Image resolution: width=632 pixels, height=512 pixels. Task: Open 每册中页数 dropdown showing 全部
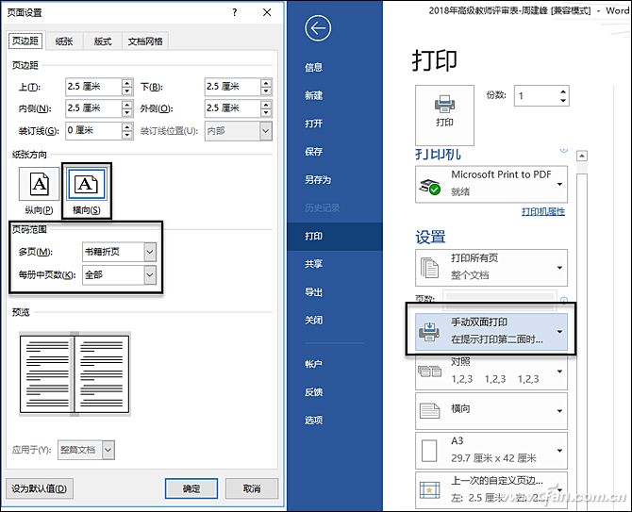coord(150,275)
